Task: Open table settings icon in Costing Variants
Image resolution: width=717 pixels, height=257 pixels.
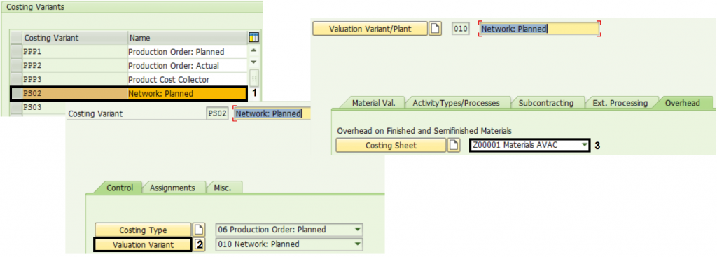Action: click(253, 38)
